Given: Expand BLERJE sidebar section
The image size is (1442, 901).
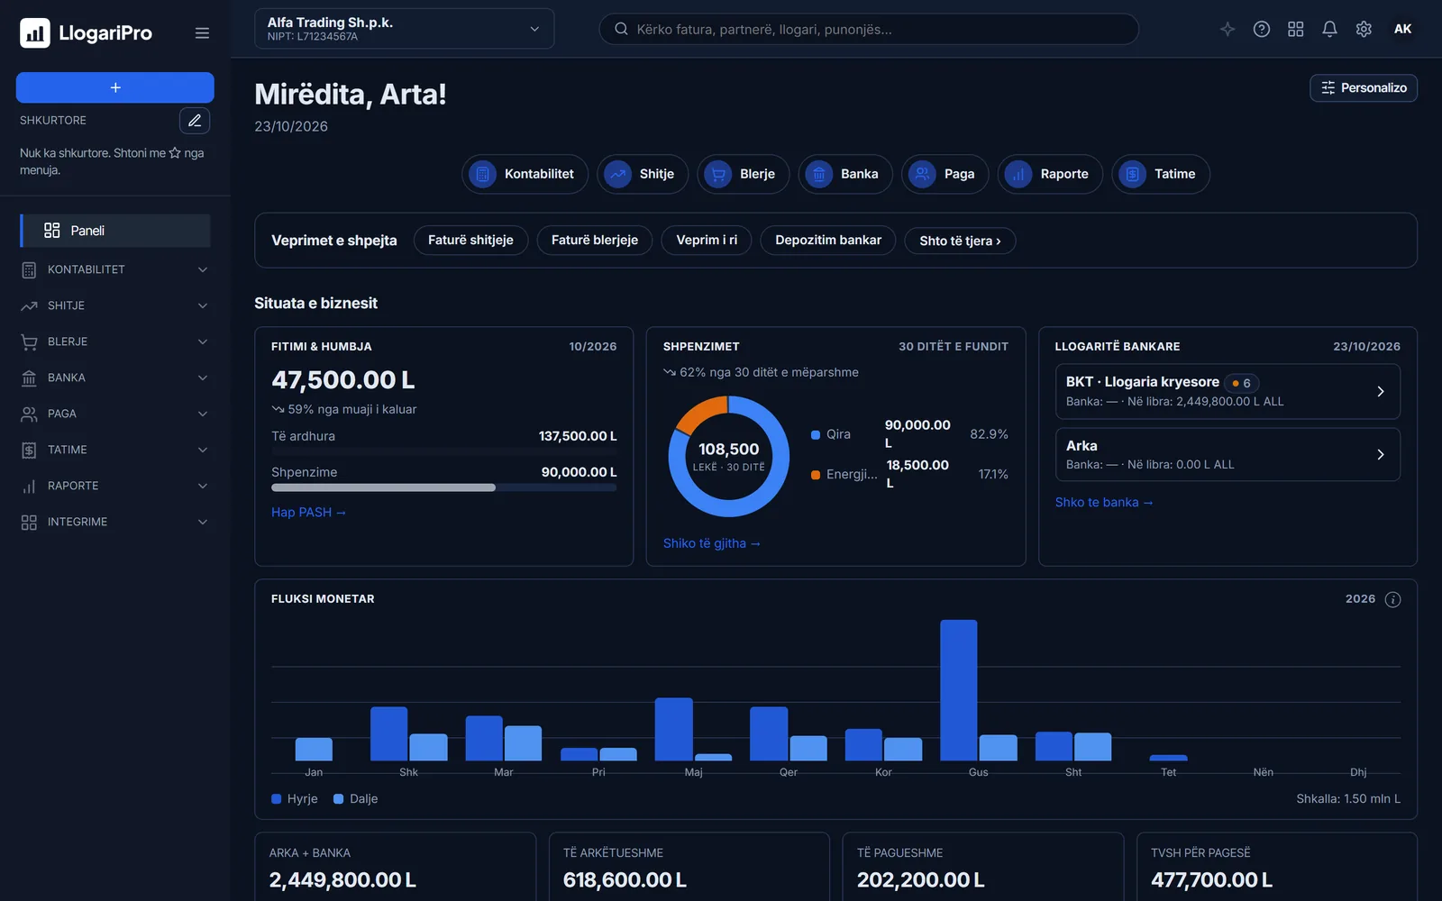Looking at the screenshot, I should (x=115, y=341).
